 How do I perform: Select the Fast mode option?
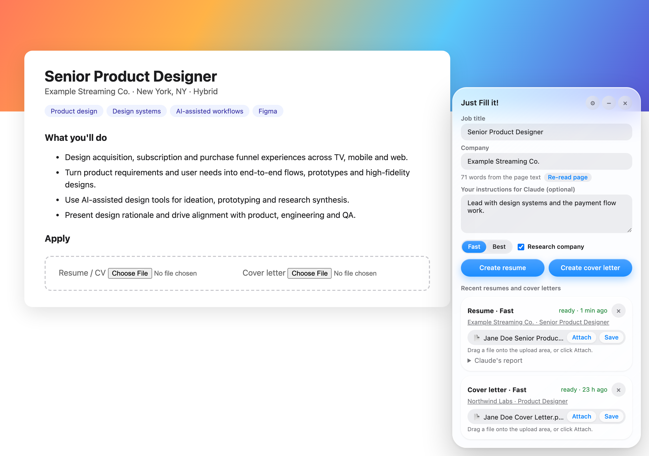click(x=474, y=247)
